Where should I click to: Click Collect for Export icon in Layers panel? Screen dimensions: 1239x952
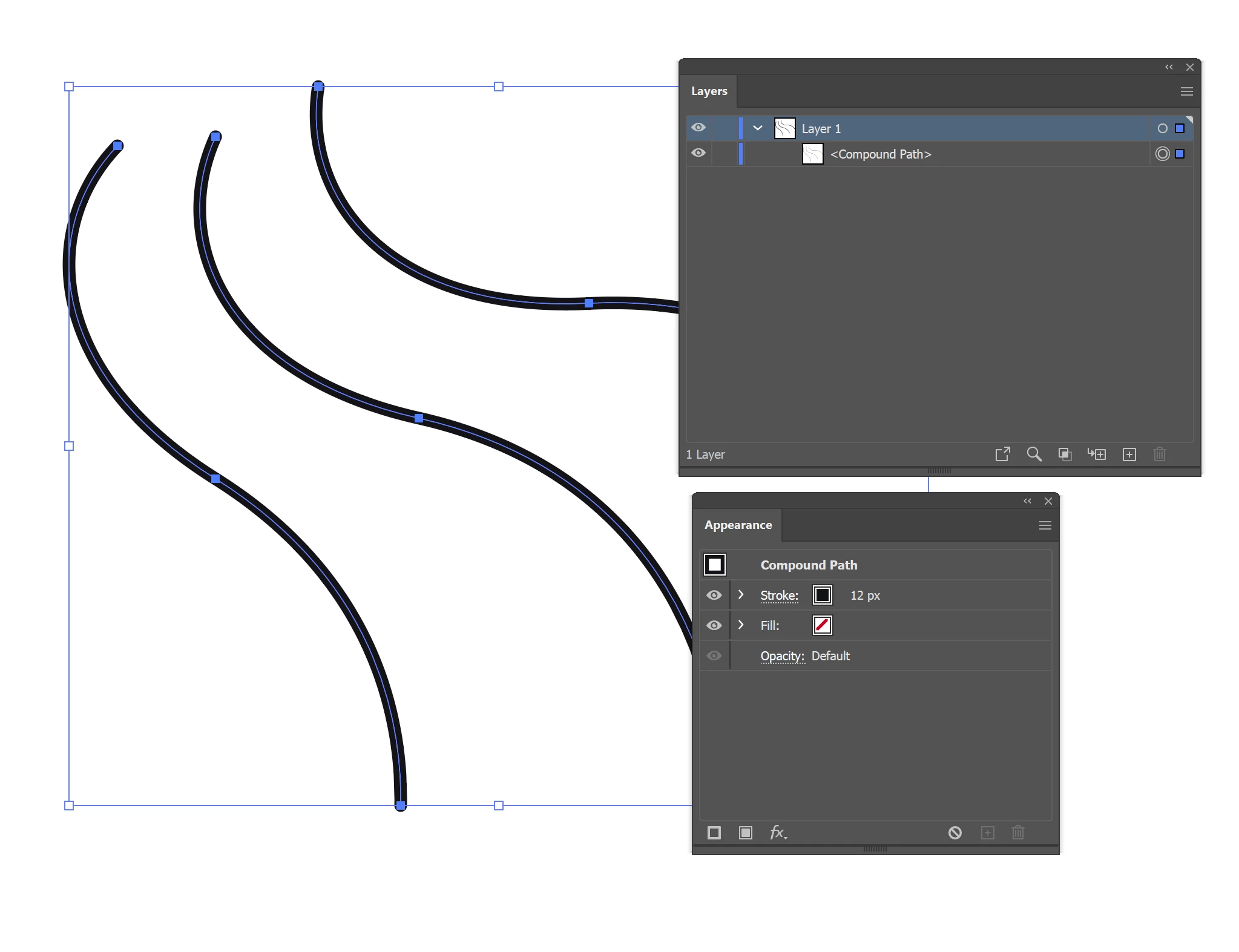click(x=1002, y=454)
